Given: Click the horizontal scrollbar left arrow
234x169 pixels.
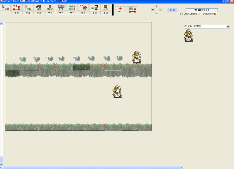Looking at the screenshot, I should tap(1, 168).
